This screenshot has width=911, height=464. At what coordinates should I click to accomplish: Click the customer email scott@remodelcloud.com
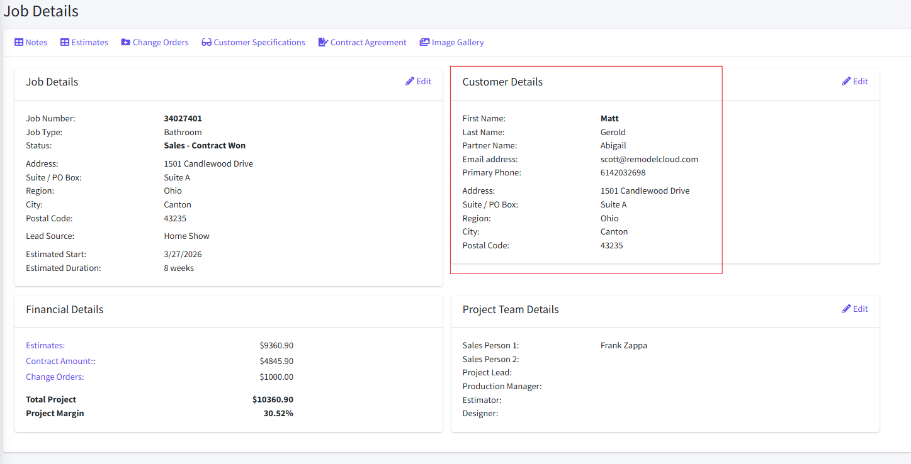[x=649, y=160]
